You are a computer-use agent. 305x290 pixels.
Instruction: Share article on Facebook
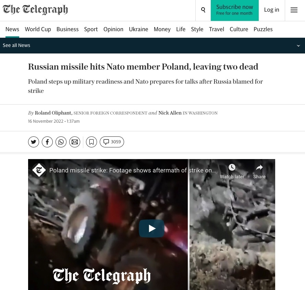tap(47, 142)
